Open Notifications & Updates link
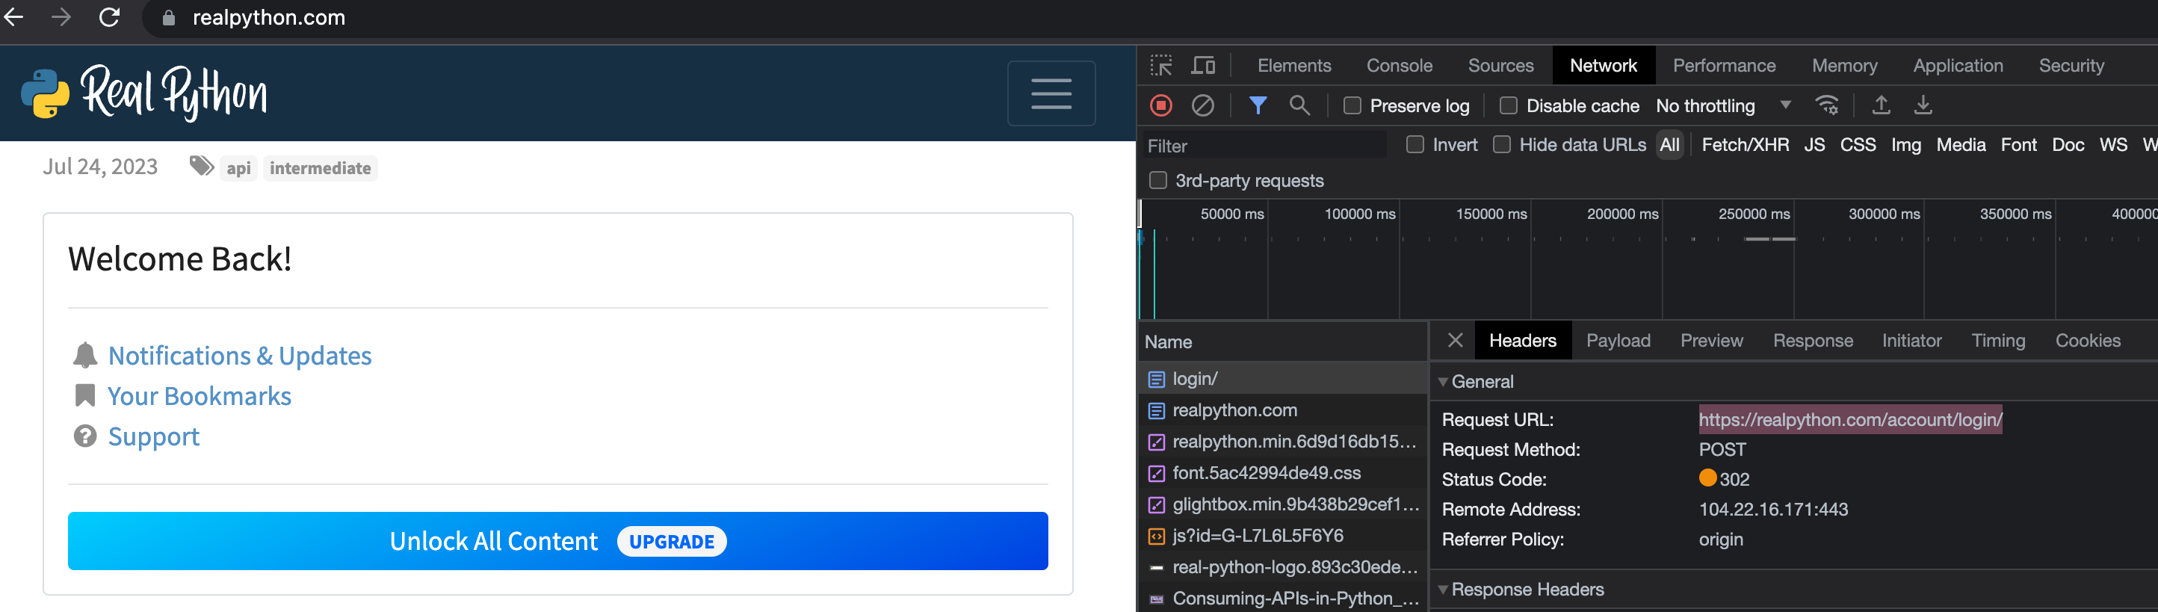2158x612 pixels. [x=240, y=356]
